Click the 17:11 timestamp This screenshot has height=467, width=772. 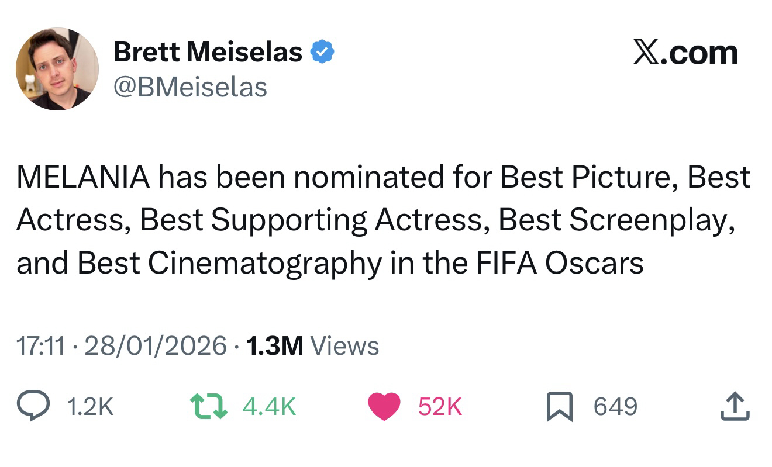click(x=40, y=346)
